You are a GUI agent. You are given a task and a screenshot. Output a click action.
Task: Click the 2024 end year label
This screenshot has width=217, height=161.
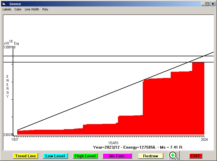(x=204, y=139)
